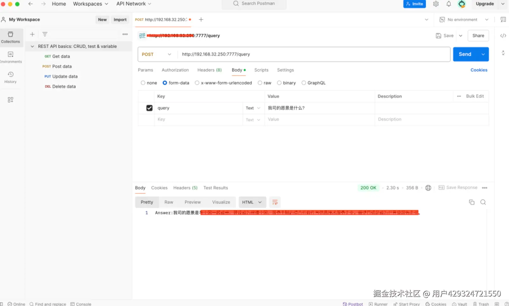509x306 pixels.
Task: Open the Runner from status bar
Action: point(378,304)
